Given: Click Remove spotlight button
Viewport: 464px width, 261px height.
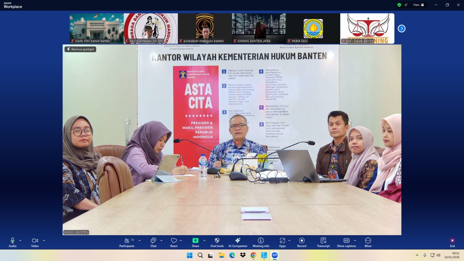Looking at the screenshot, I should coord(80,49).
